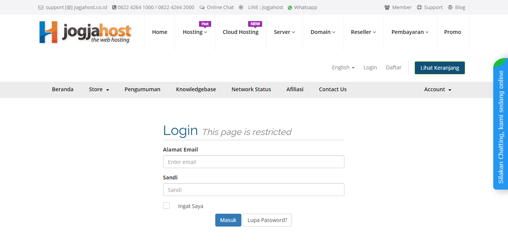Click the green Whatsapp icon
The image size is (508, 245).
click(x=290, y=8)
